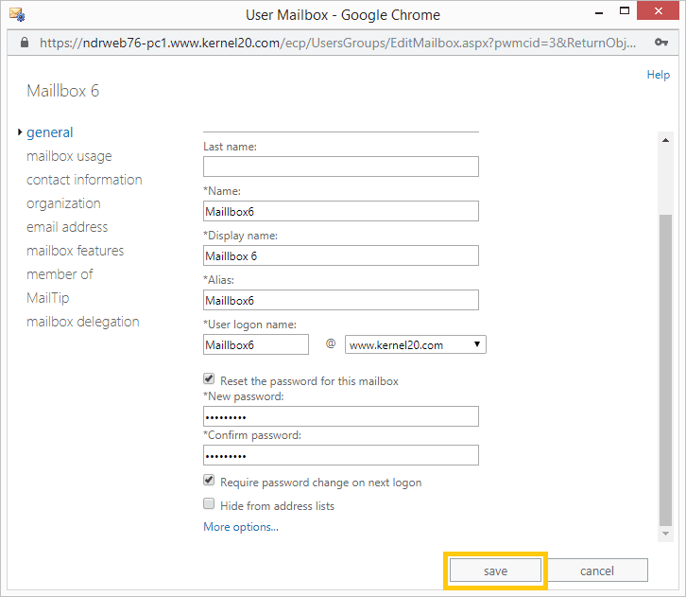Click the Last name input field
This screenshot has width=686, height=597.
point(341,167)
